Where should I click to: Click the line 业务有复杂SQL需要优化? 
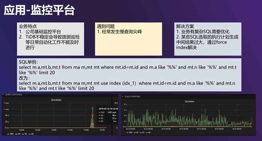(205, 32)
